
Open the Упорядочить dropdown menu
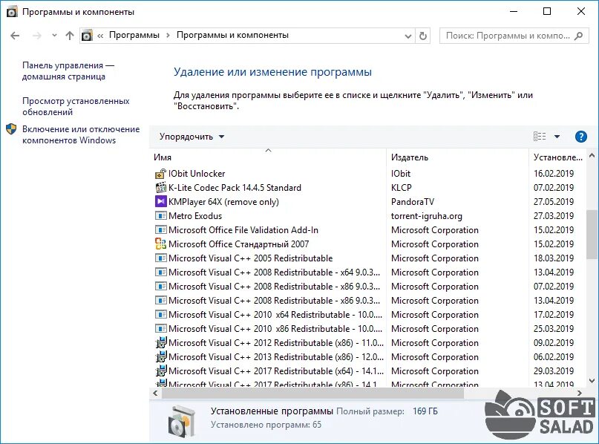click(192, 137)
